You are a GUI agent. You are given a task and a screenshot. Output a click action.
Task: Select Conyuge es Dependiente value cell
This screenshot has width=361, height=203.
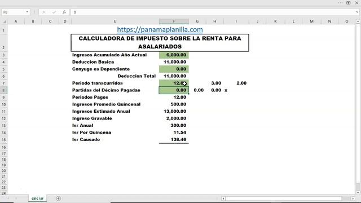[174, 69]
